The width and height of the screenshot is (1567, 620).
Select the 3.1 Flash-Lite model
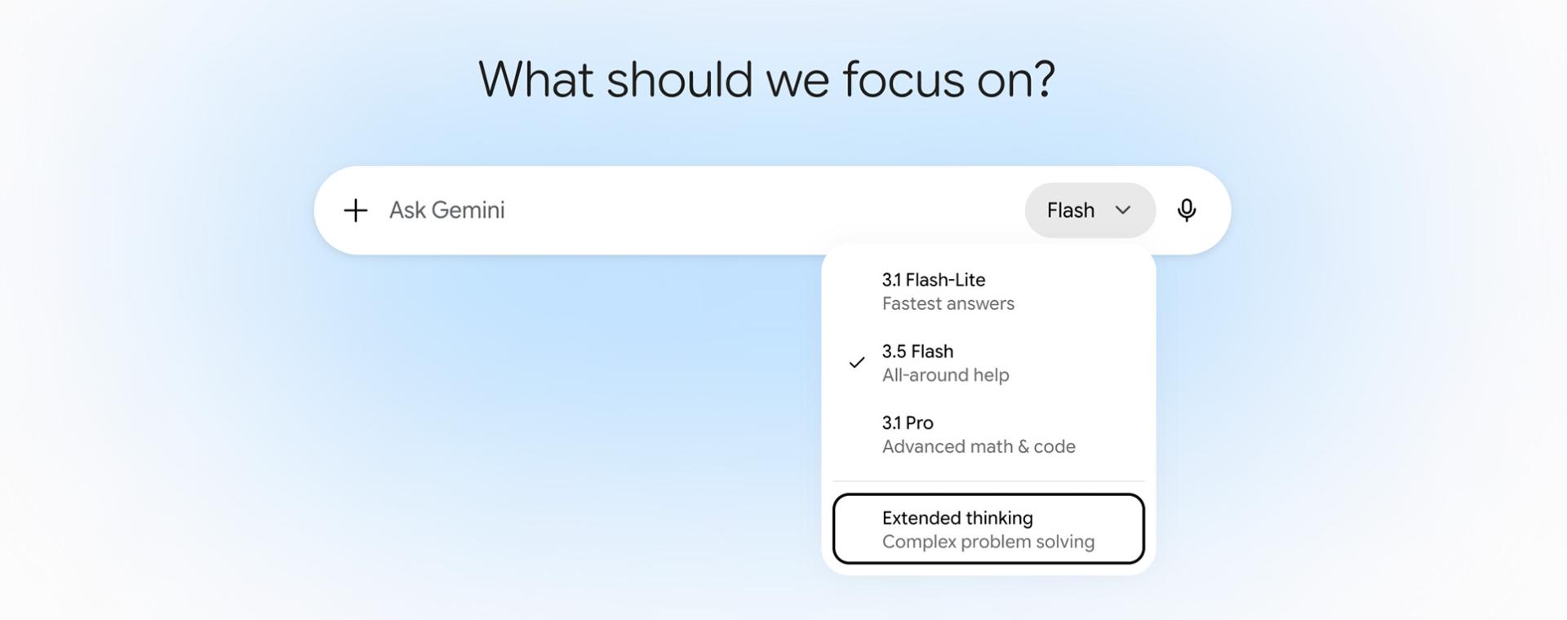(988, 291)
